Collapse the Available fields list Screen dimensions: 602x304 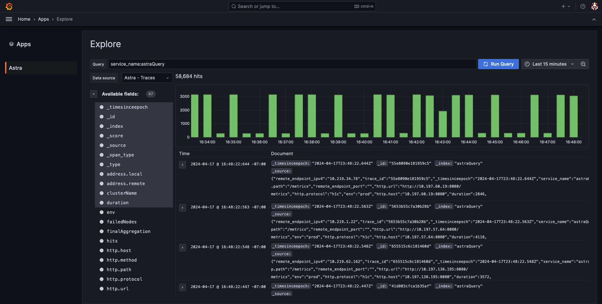pos(94,94)
